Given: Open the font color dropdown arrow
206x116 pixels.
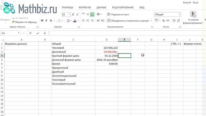Looking at the screenshot, I should pos(78,21).
